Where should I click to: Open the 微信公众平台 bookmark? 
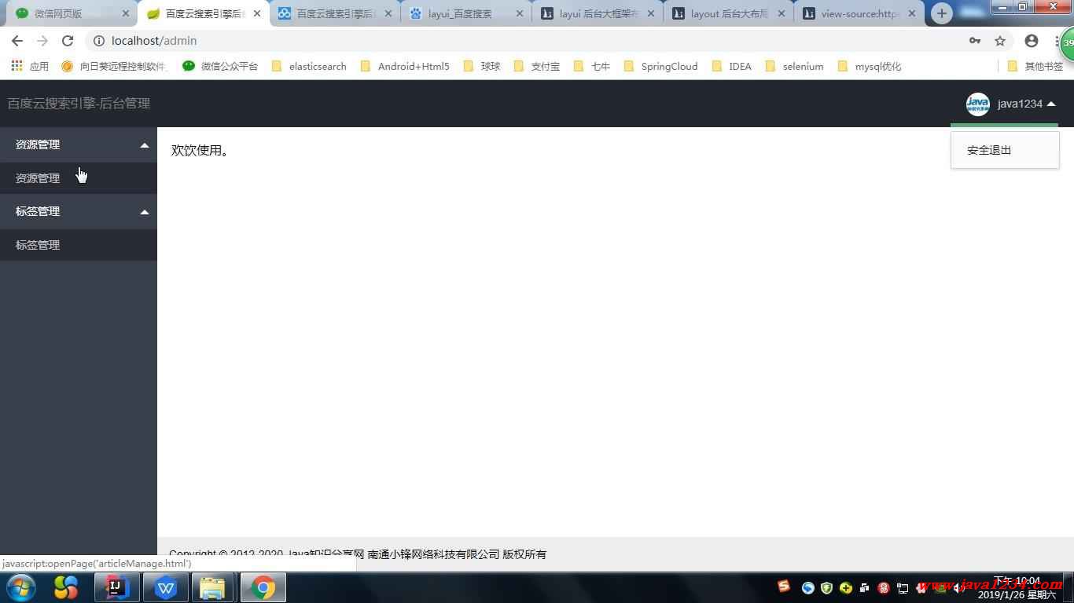220,66
